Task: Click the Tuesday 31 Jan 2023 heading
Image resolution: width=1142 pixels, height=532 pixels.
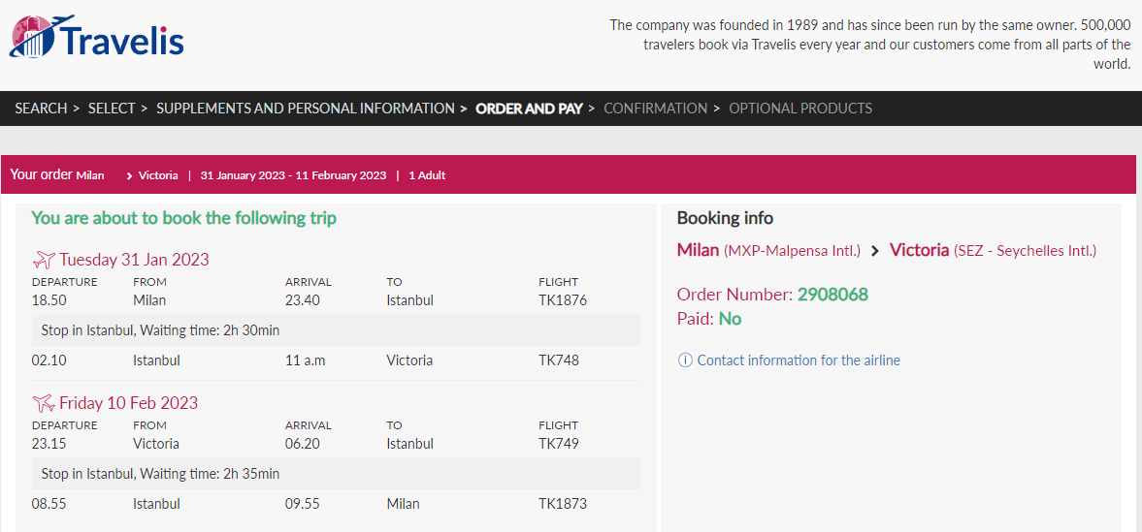Action: pyautogui.click(x=134, y=259)
